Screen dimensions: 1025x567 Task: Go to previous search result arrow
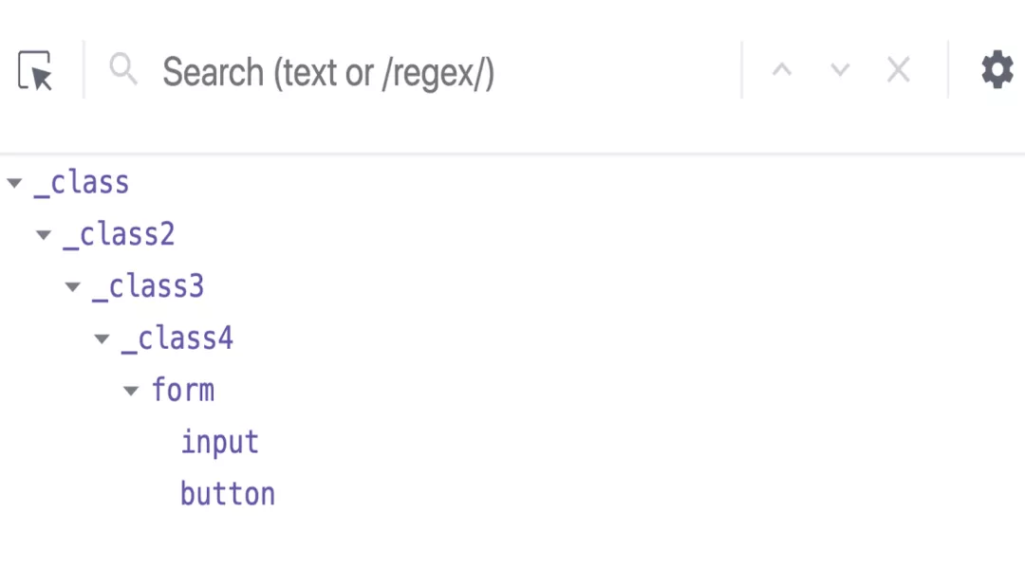tap(782, 70)
